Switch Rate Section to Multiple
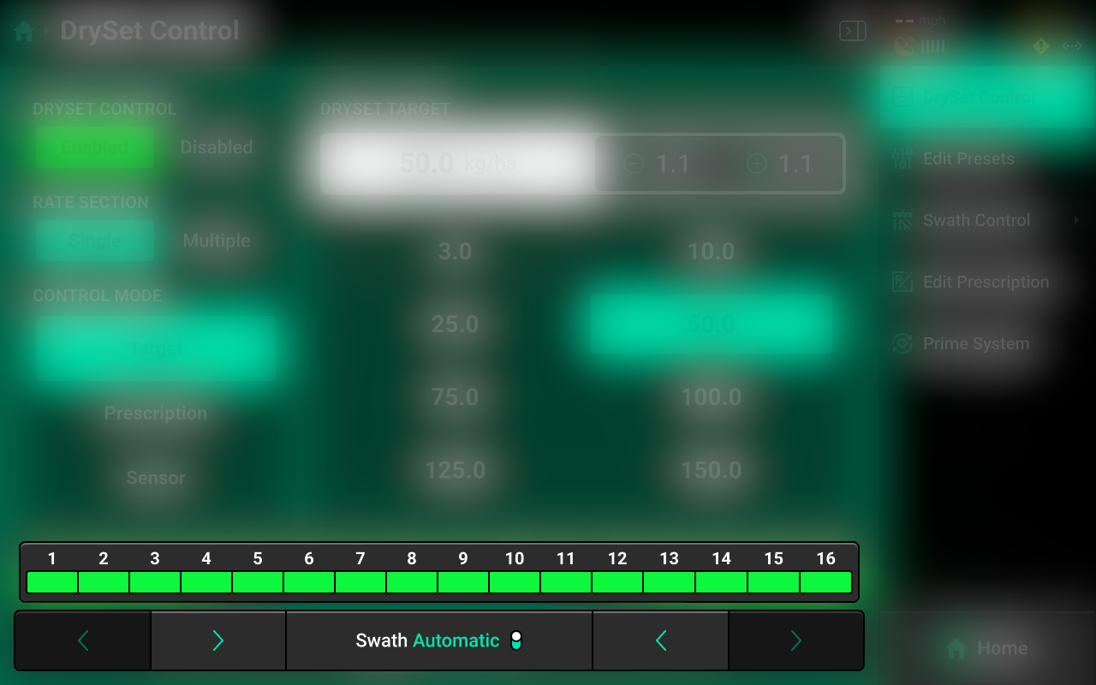The width and height of the screenshot is (1096, 685). tap(216, 241)
